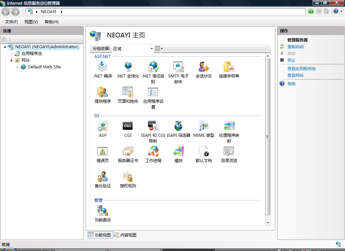Open the CGI feature icon
The width and height of the screenshot is (345, 251).
point(128,129)
